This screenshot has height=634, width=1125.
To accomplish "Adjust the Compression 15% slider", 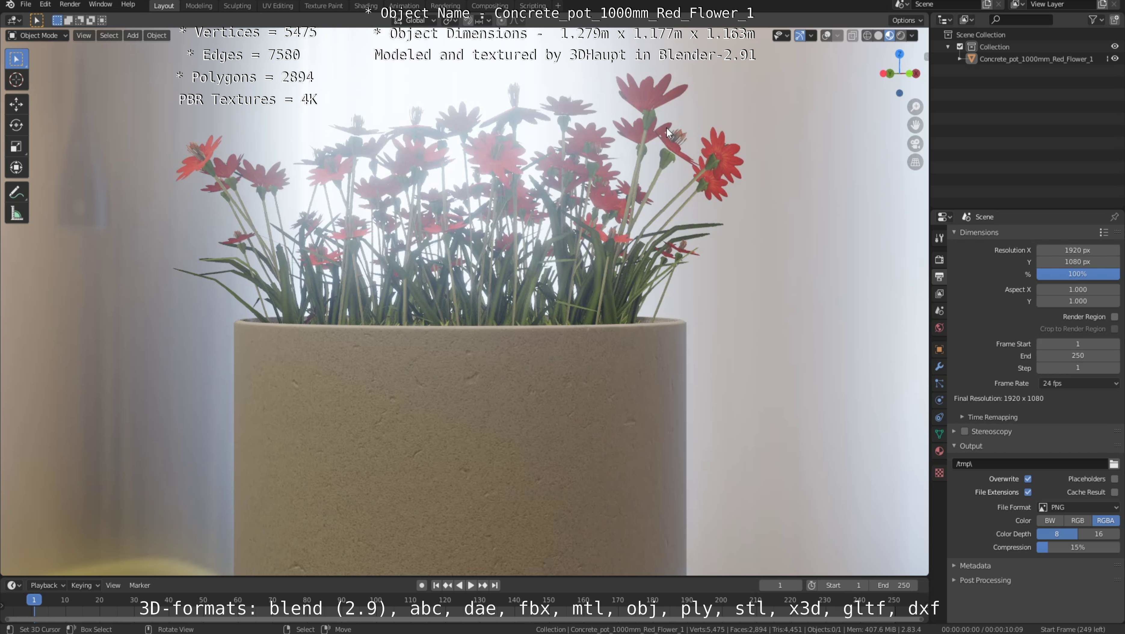I will coord(1078,548).
